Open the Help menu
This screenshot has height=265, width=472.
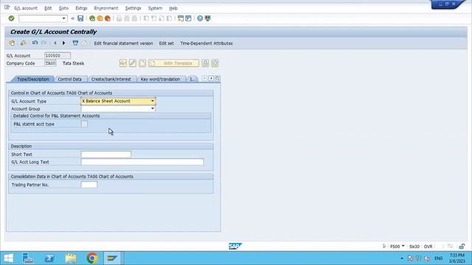point(173,8)
